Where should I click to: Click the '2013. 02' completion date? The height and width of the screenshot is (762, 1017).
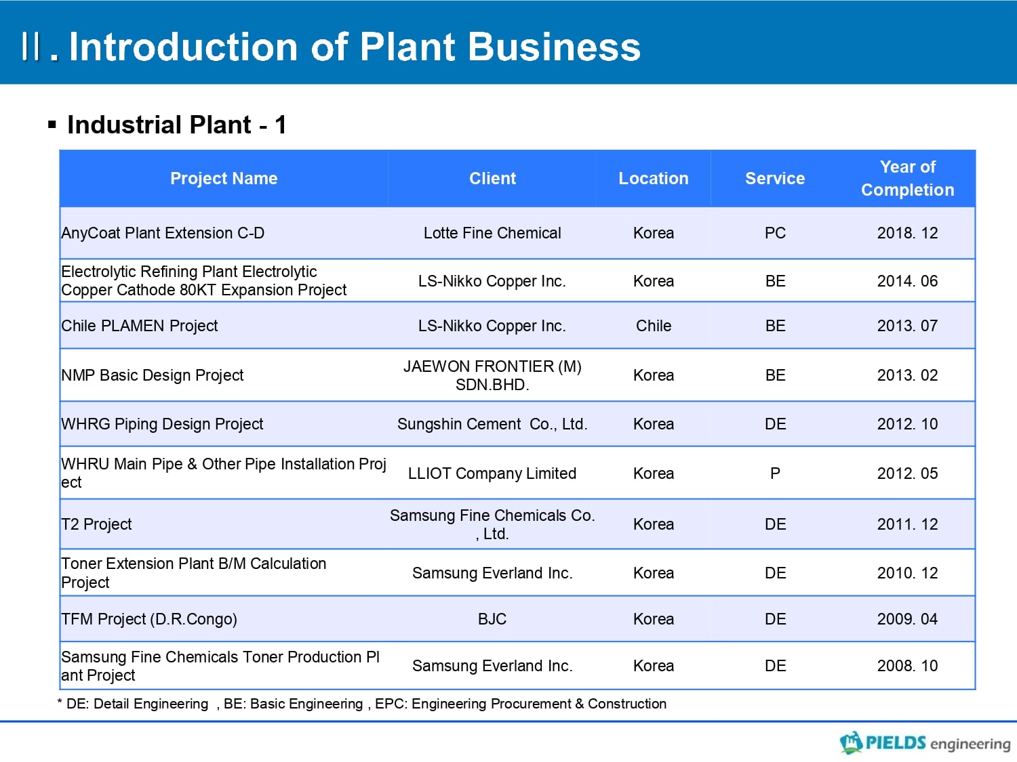(x=907, y=375)
